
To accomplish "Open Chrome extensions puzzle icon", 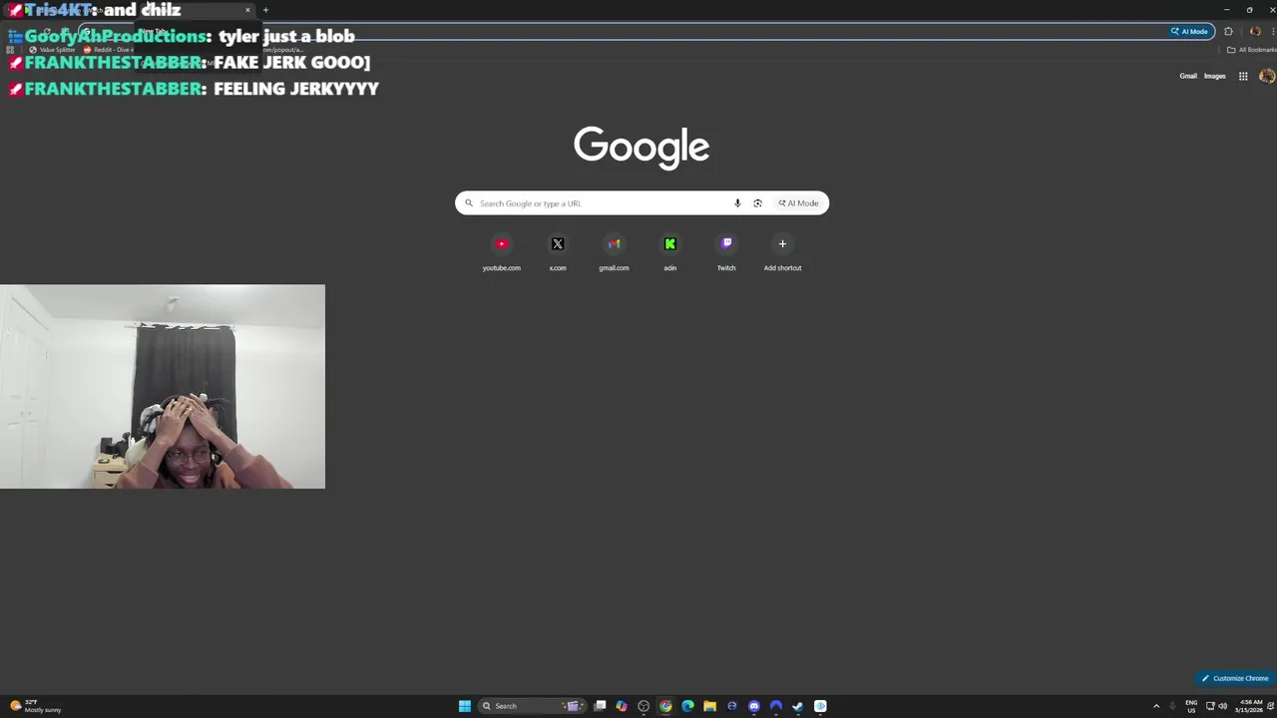I will tap(1228, 31).
